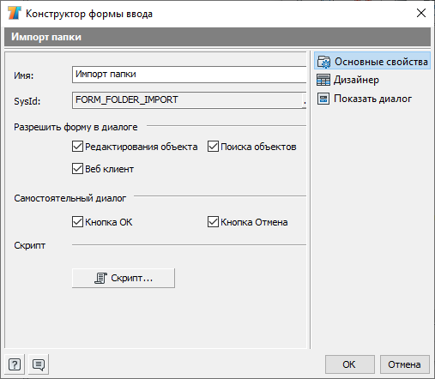Viewport: 435px width, 379px height.
Task: Focus the Имя text field
Action: (x=190, y=75)
